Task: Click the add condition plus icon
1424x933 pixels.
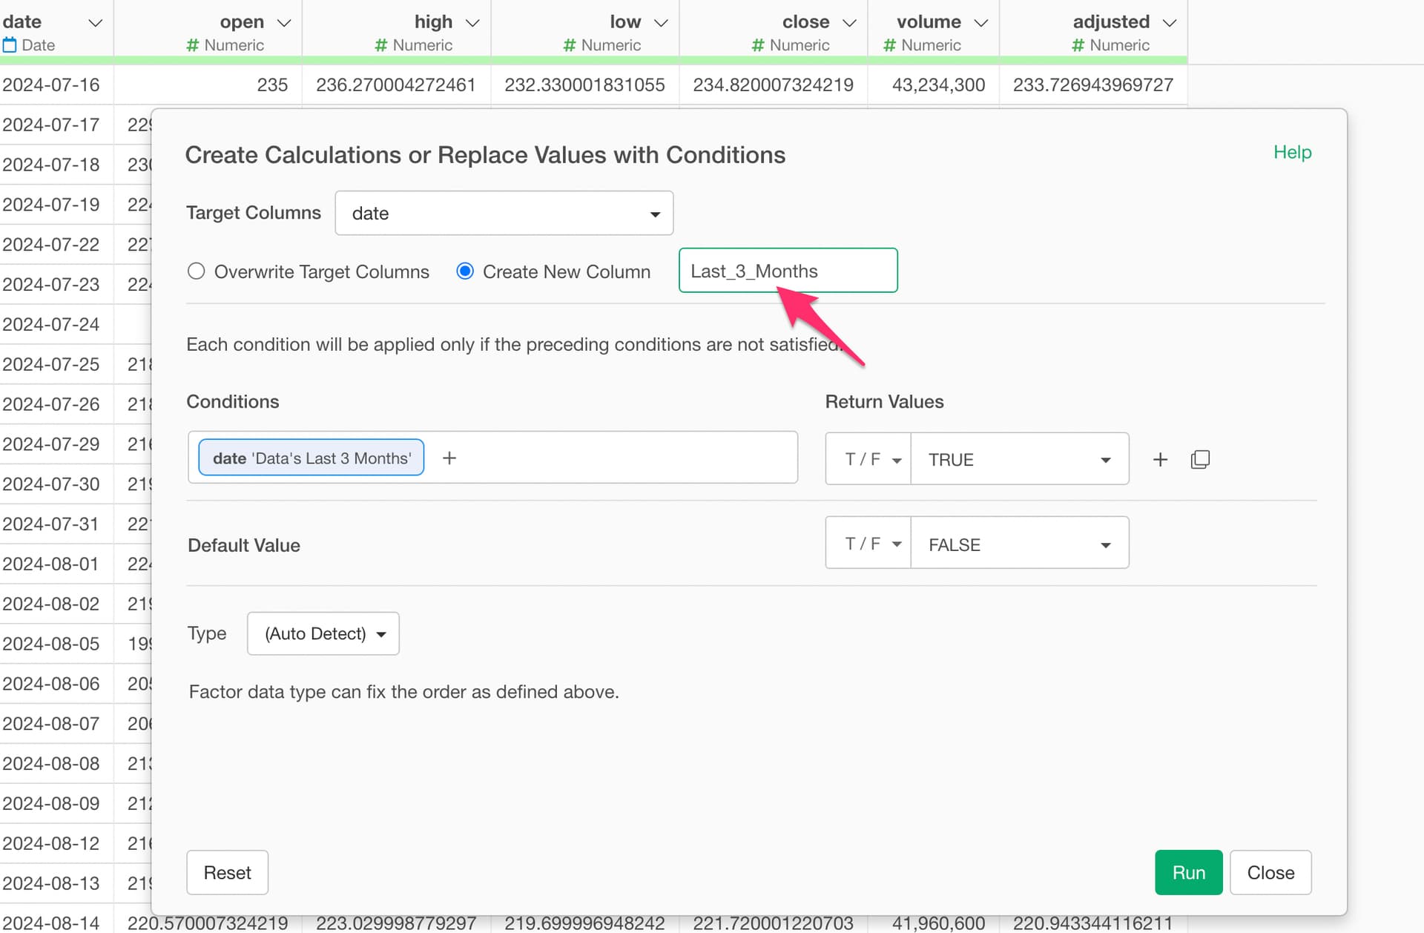Action: [x=449, y=458]
